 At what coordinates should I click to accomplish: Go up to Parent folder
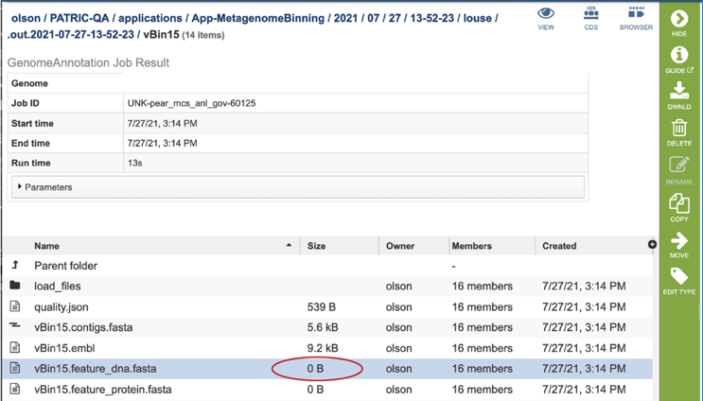pyautogui.click(x=66, y=266)
